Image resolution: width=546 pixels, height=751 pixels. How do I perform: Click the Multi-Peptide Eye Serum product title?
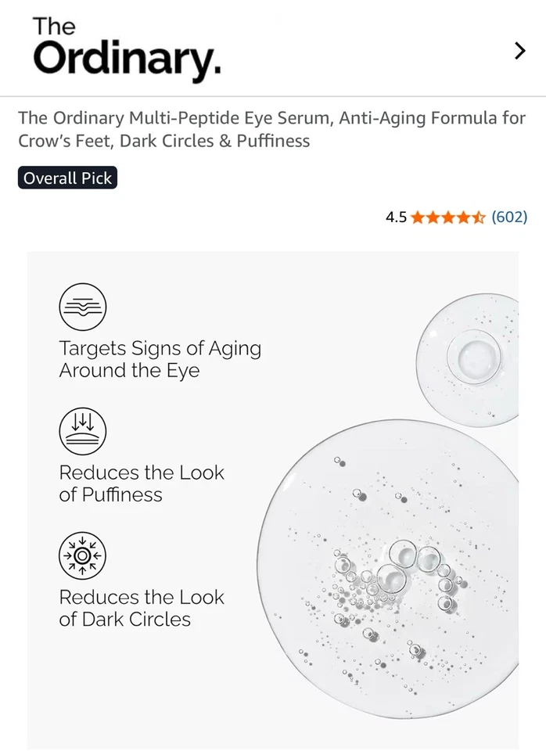(x=272, y=131)
